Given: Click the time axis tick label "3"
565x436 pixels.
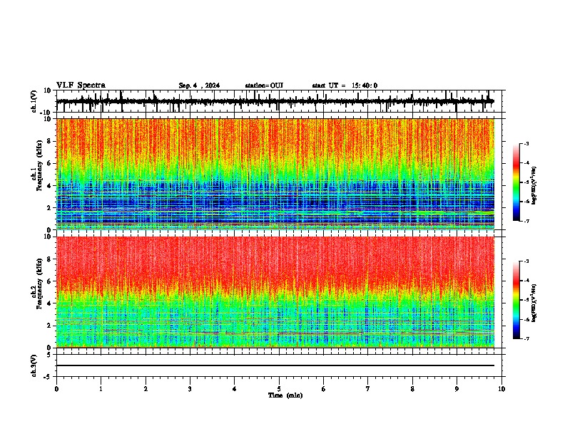Looking at the screenshot, I should pyautogui.click(x=190, y=389).
